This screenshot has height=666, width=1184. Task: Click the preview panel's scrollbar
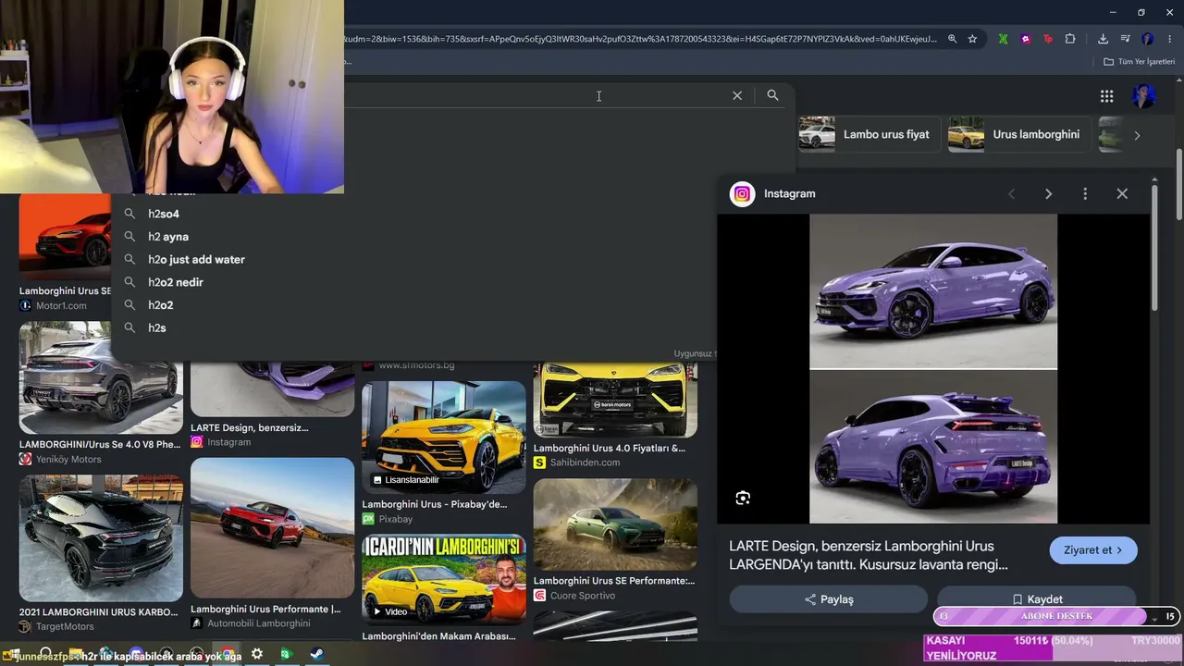[x=1154, y=248]
